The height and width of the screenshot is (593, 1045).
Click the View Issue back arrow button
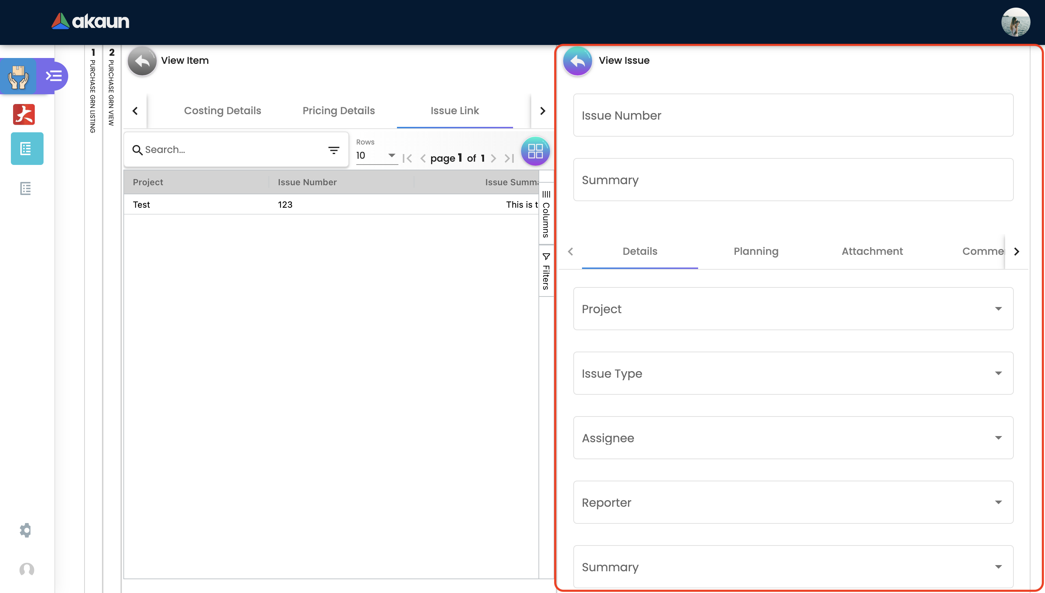pyautogui.click(x=577, y=61)
